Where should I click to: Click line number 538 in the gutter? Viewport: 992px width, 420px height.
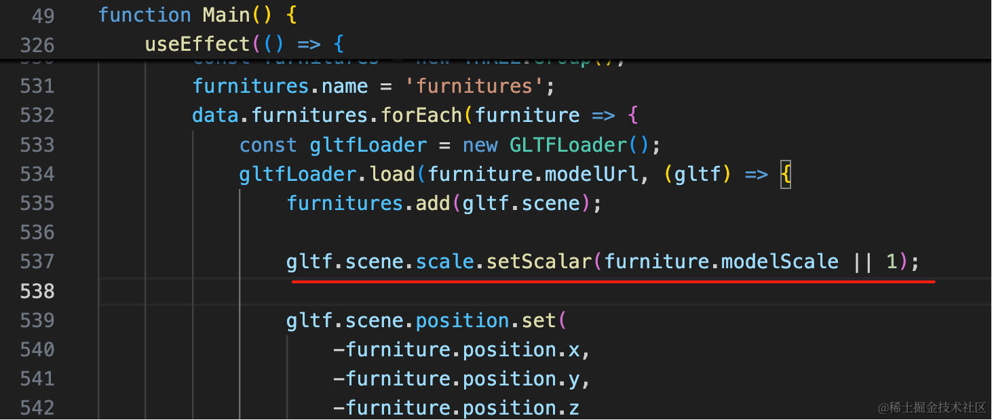(37, 291)
